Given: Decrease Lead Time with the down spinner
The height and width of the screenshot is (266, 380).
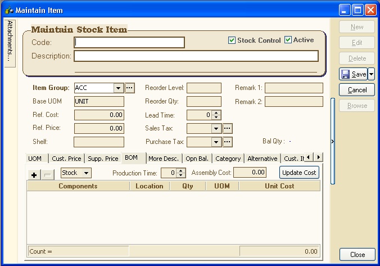Looking at the screenshot, I should [216, 118].
